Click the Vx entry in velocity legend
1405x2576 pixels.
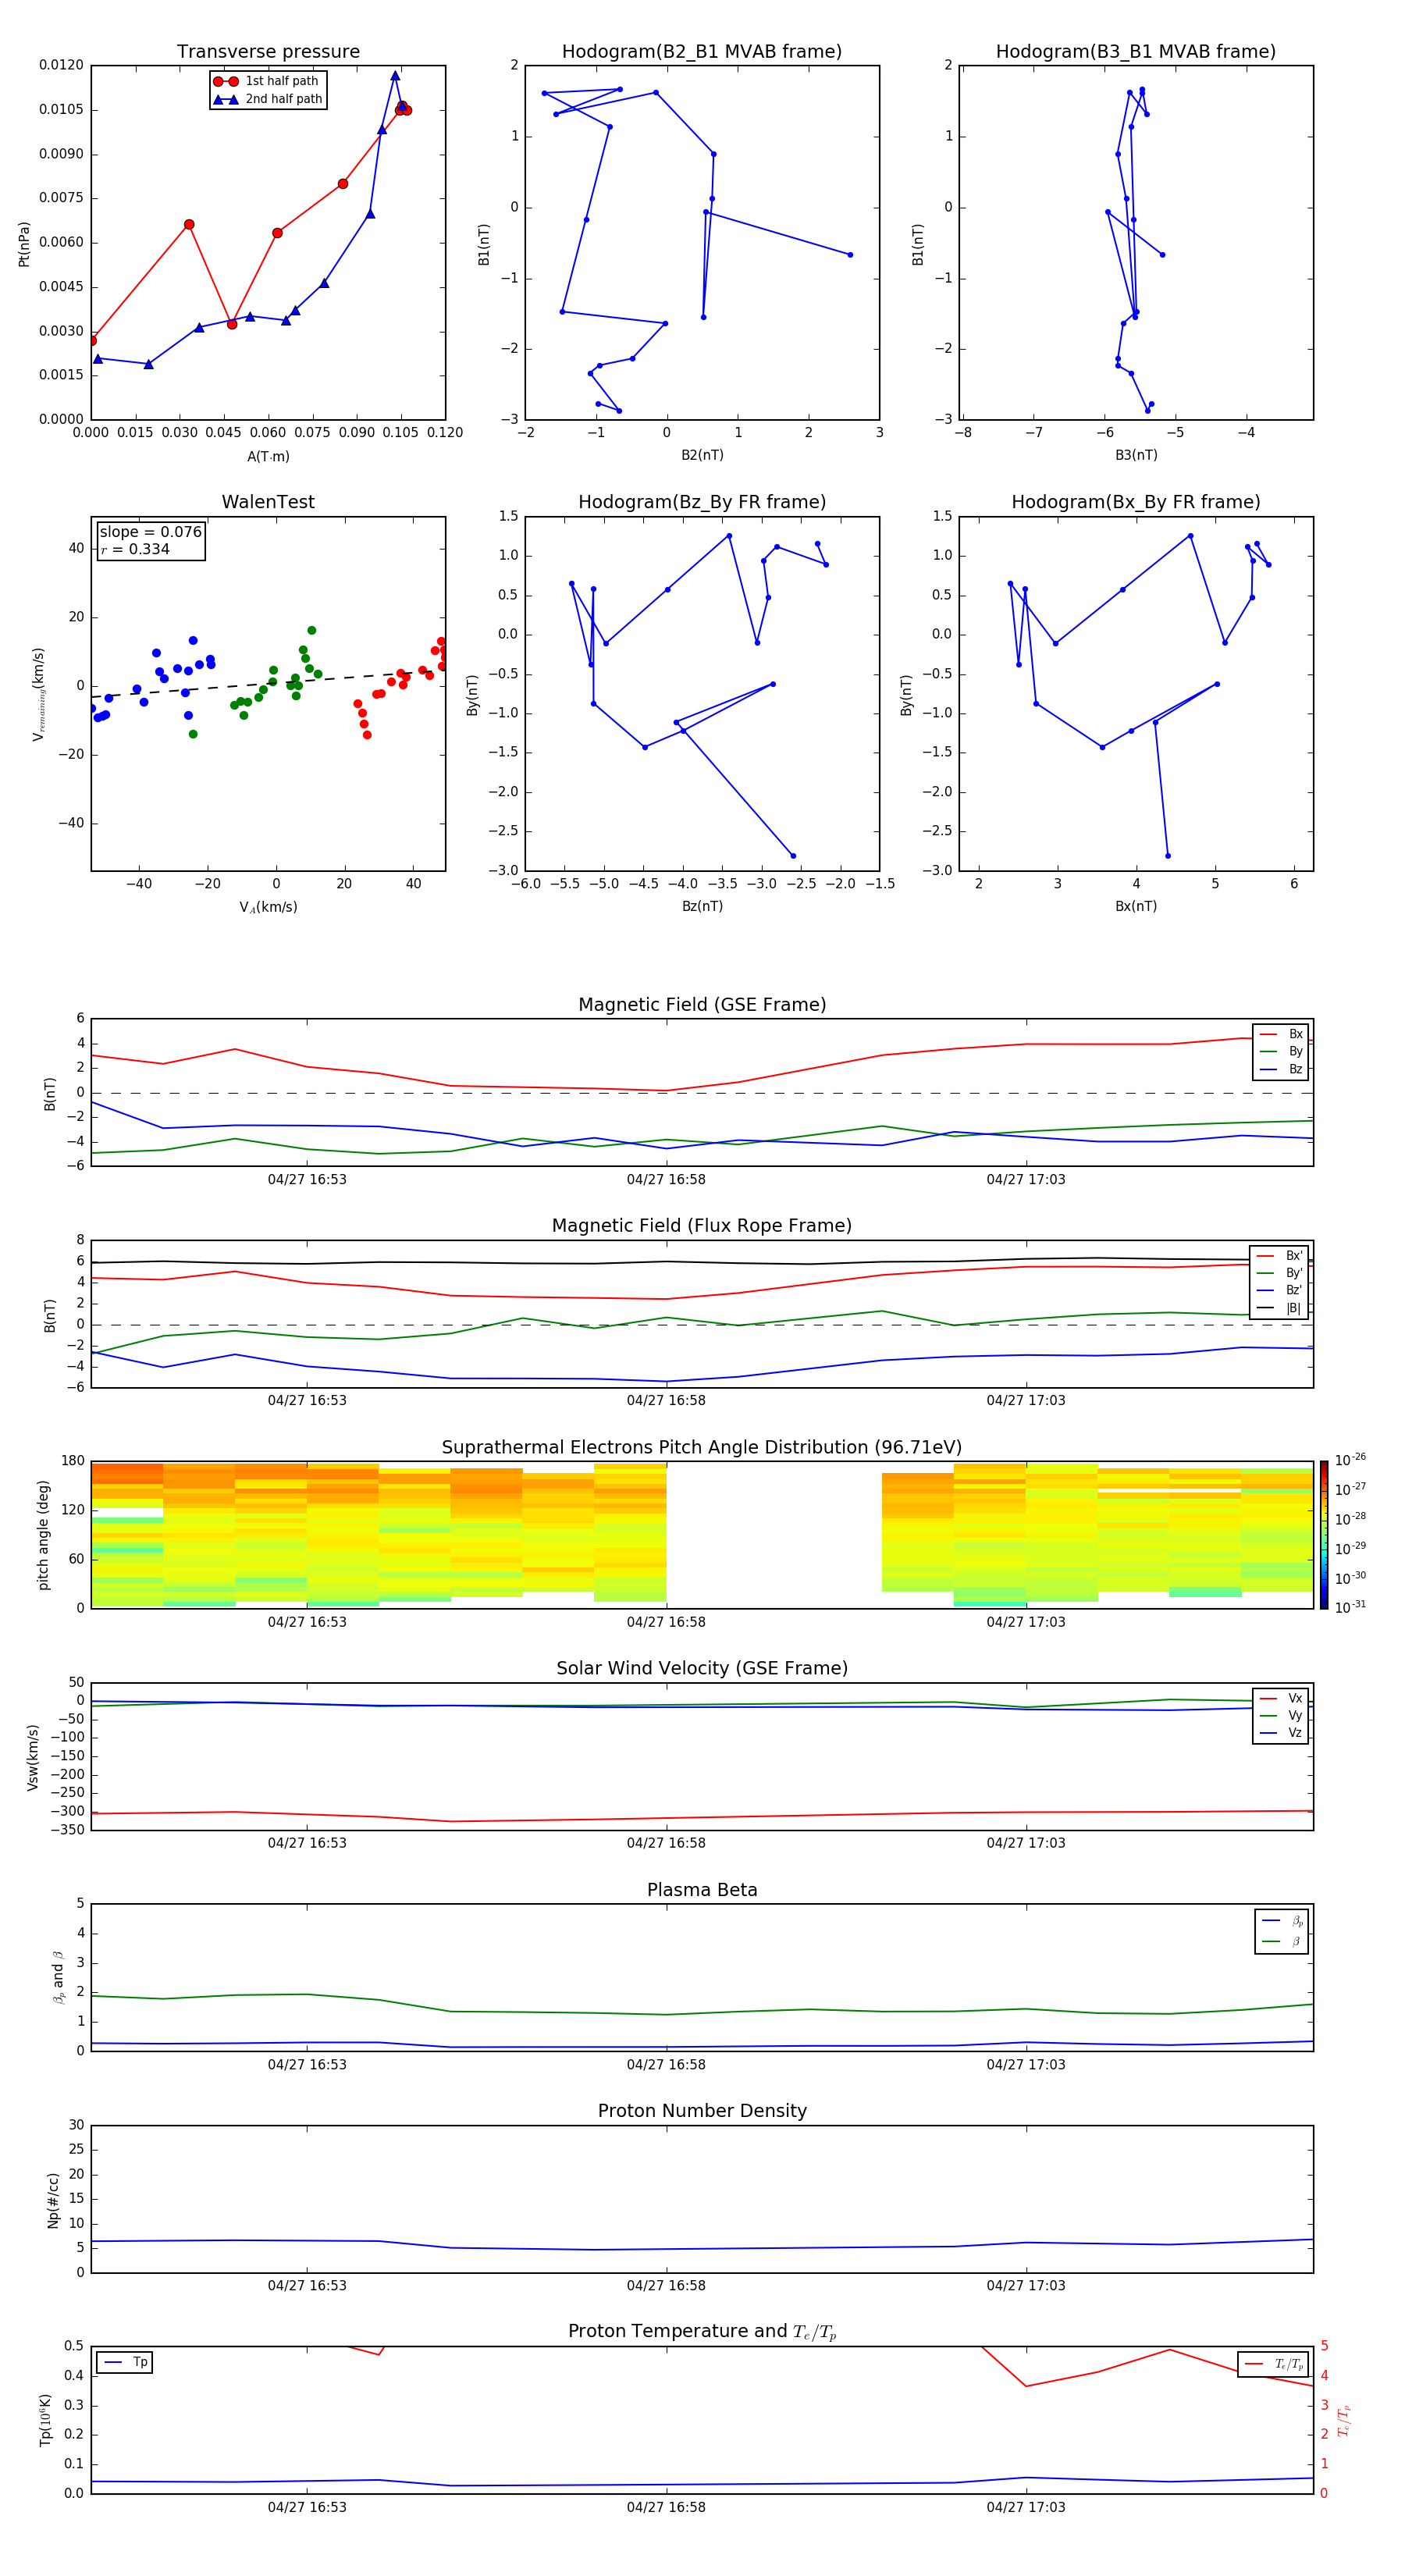pyautogui.click(x=1281, y=1699)
